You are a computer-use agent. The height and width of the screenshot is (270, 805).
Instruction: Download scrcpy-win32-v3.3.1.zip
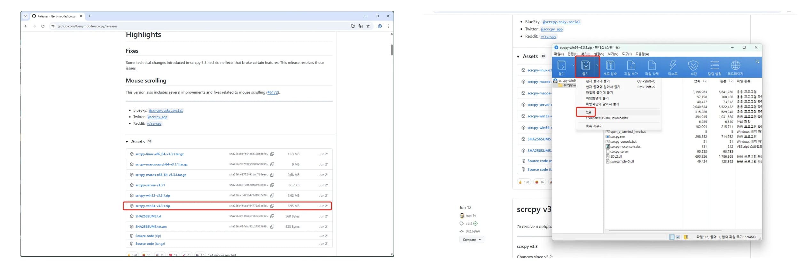(x=152, y=195)
